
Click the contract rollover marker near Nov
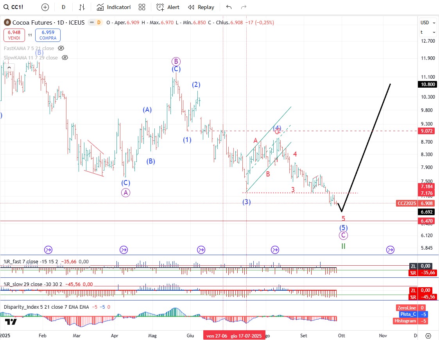(390, 250)
